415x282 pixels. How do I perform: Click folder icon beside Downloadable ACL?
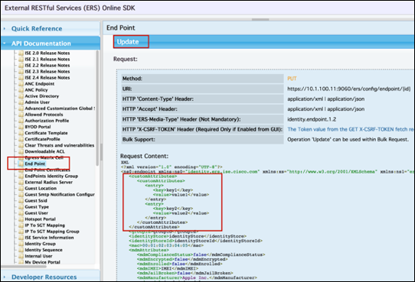click(x=21, y=151)
